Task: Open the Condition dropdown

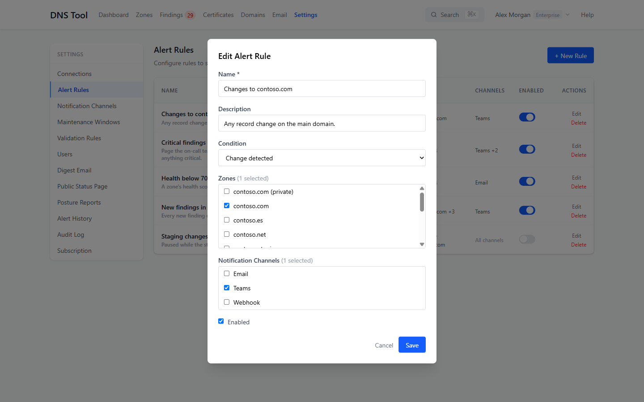Action: click(322, 158)
